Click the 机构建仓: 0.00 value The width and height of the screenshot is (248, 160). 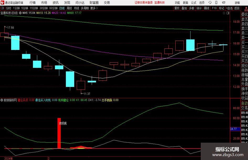pos(67,100)
